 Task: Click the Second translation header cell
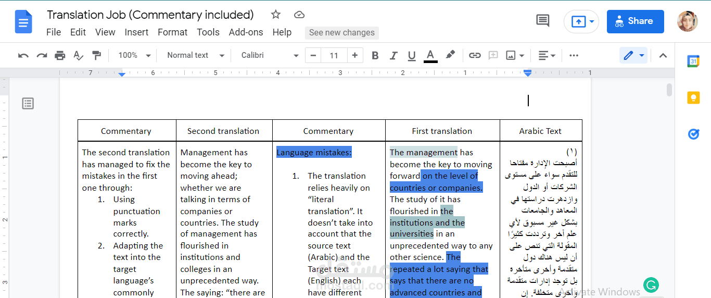[223, 131]
